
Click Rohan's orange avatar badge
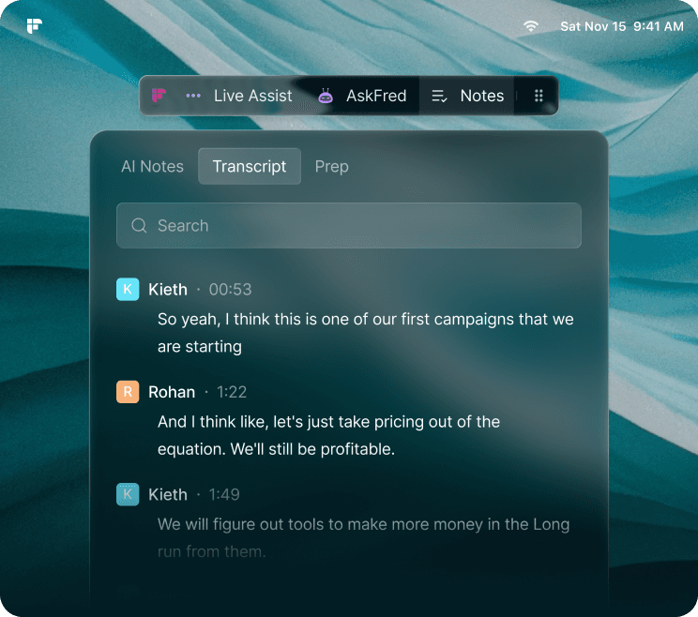click(128, 392)
